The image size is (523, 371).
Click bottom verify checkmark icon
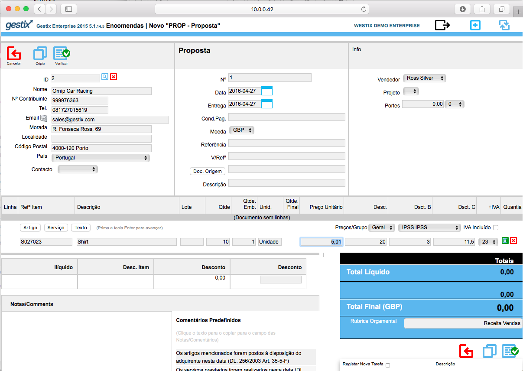(510, 351)
